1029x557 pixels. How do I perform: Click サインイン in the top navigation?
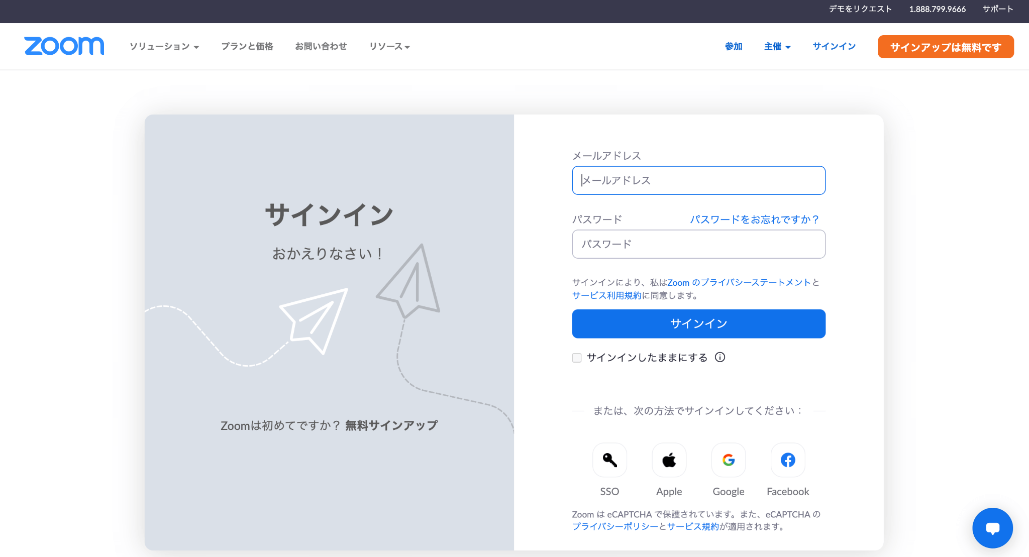[834, 46]
